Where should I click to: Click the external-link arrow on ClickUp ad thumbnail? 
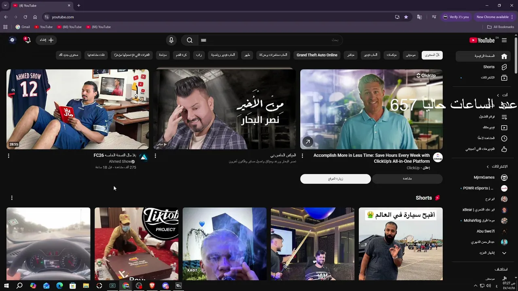[308, 142]
